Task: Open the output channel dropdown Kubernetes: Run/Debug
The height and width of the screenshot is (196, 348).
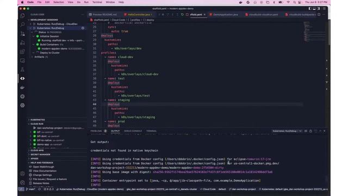Action: (287, 131)
